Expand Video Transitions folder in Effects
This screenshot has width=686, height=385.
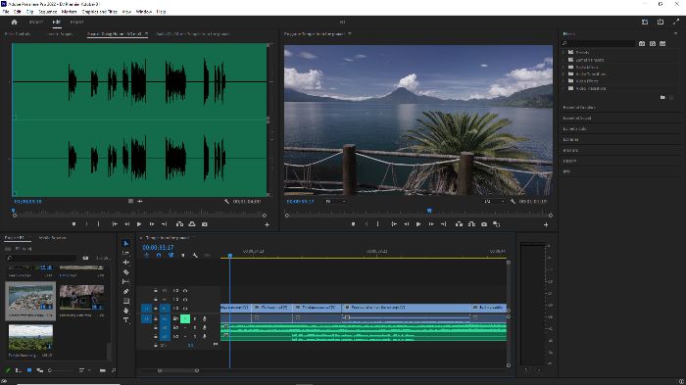click(x=563, y=88)
